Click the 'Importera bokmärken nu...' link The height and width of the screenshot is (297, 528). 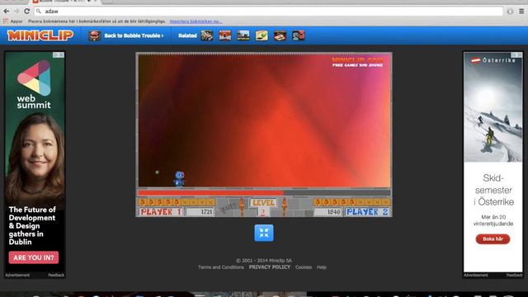click(196, 21)
